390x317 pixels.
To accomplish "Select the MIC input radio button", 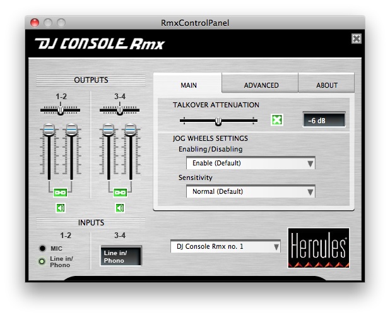I will pyautogui.click(x=42, y=248).
